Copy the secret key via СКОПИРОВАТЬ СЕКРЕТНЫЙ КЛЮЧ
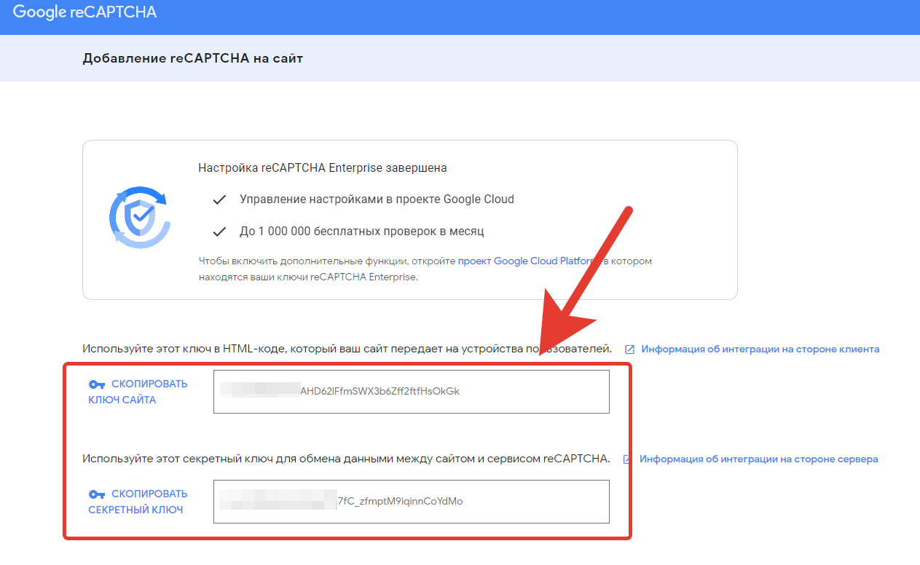 point(138,502)
